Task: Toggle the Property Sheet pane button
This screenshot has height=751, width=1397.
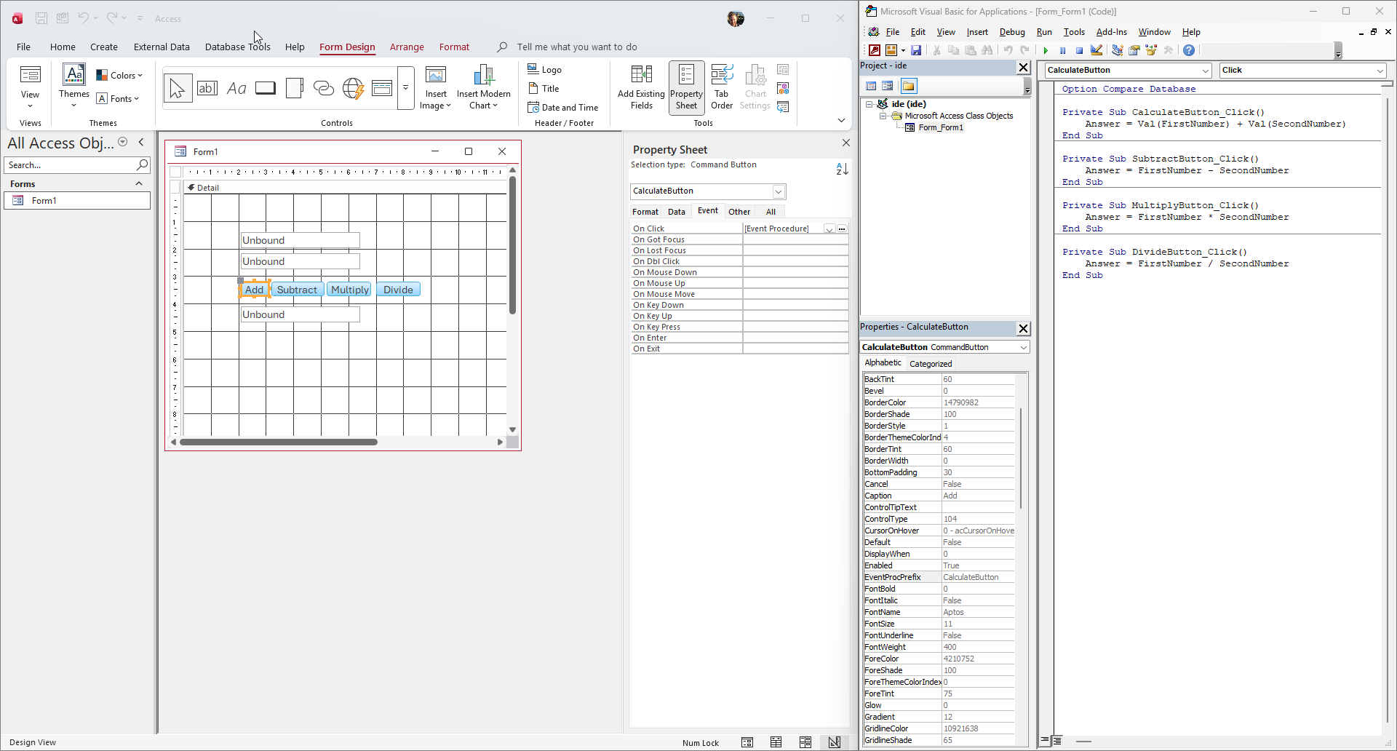Action: click(686, 87)
